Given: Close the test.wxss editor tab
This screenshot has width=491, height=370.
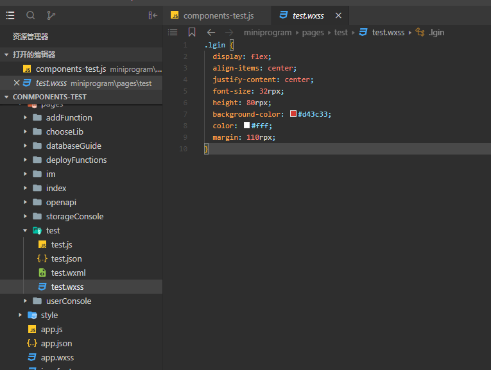Looking at the screenshot, I should (338, 15).
